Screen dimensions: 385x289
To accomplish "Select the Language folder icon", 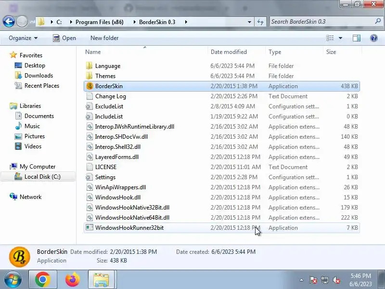I will coord(90,66).
